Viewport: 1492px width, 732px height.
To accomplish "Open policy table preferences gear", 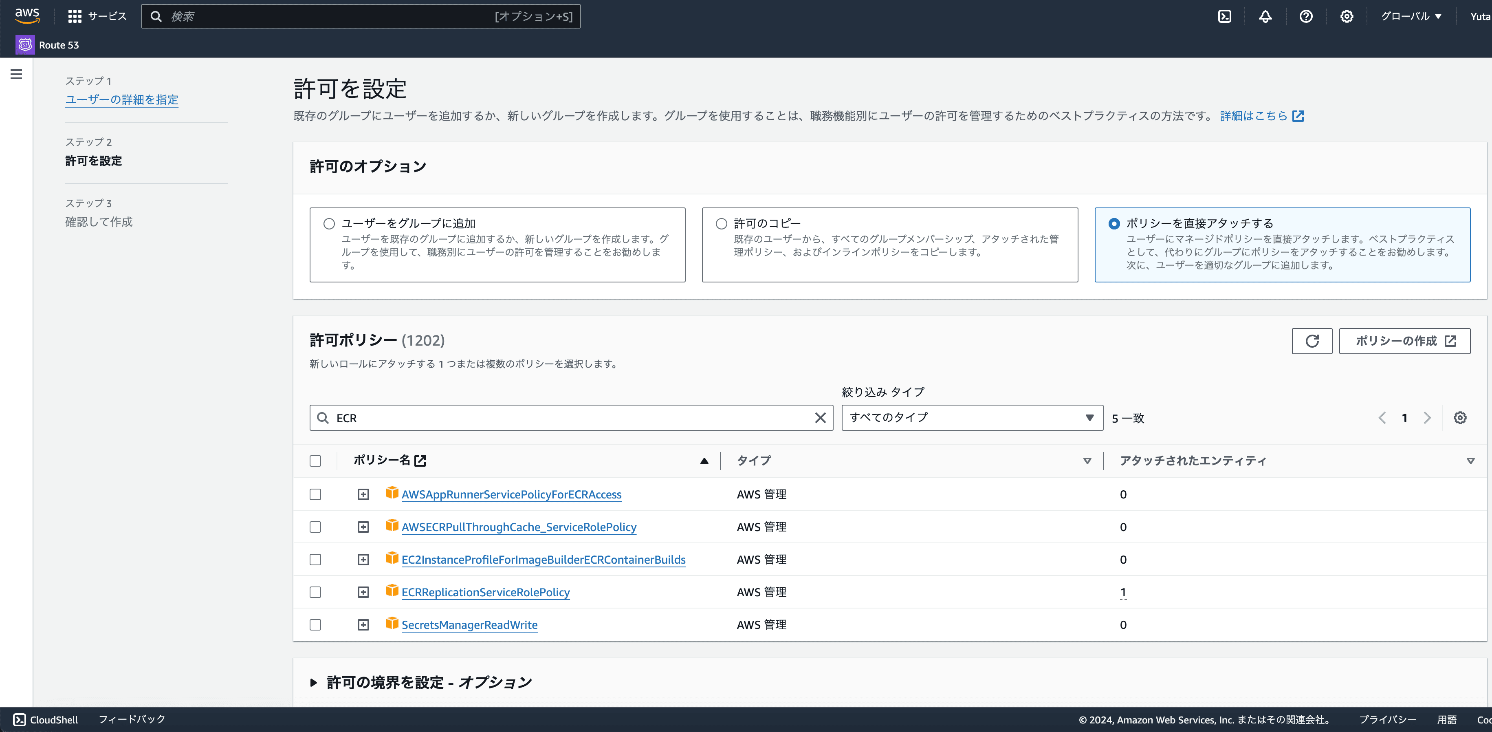I will [x=1459, y=418].
